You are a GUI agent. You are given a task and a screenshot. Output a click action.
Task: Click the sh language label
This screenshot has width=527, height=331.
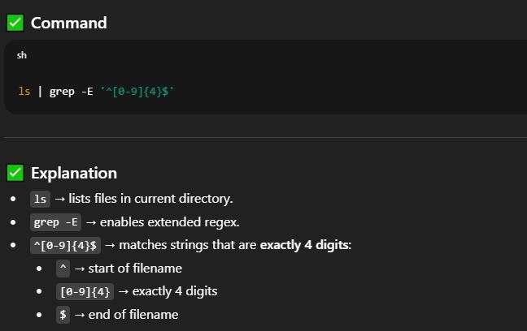[21, 55]
